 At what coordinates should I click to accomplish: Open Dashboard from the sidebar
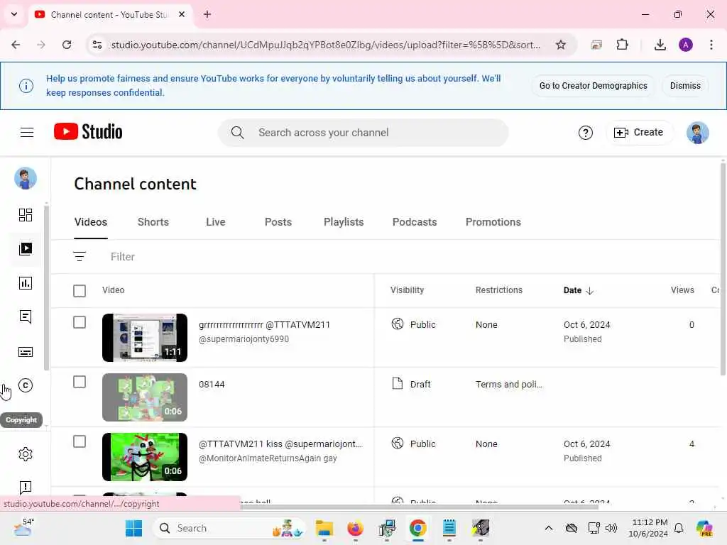(x=26, y=214)
